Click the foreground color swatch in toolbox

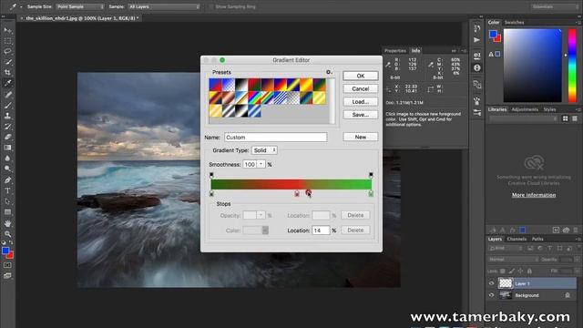click(x=5, y=251)
